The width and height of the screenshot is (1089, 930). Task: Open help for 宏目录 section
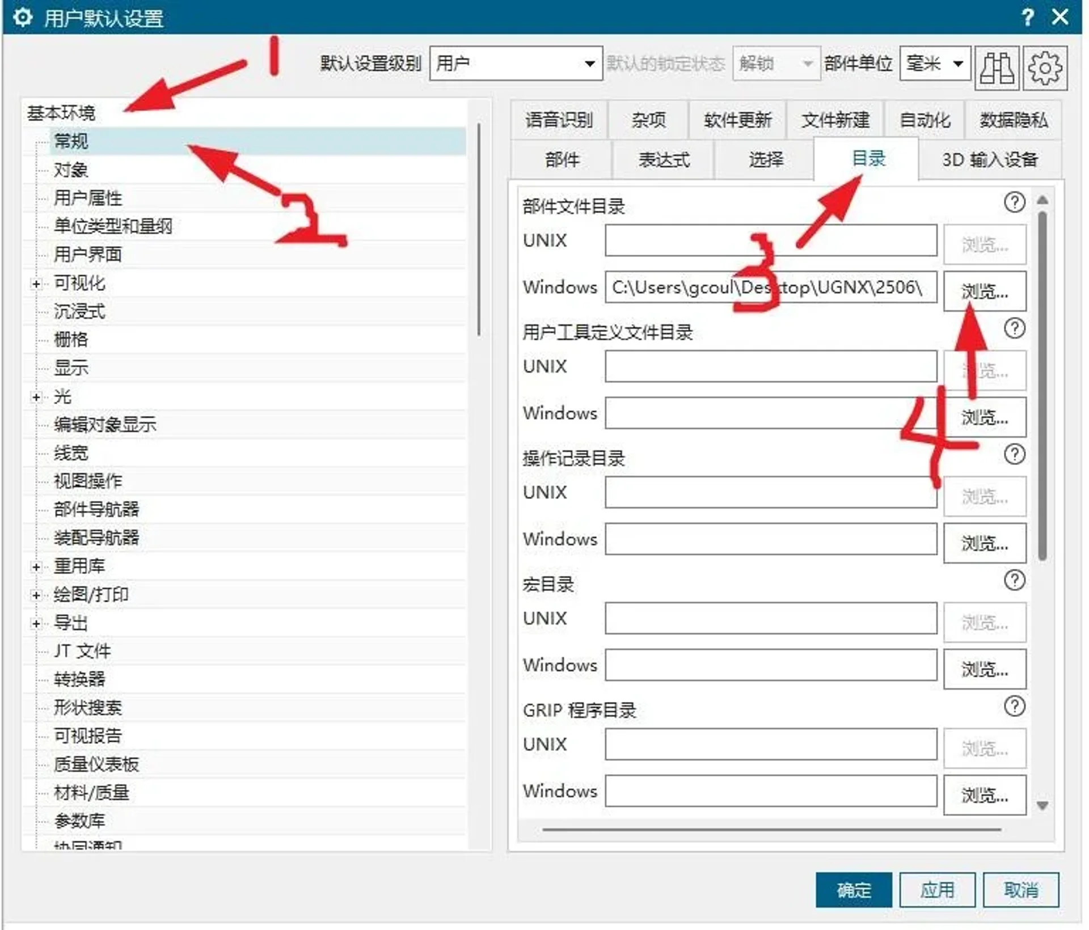point(1015,580)
